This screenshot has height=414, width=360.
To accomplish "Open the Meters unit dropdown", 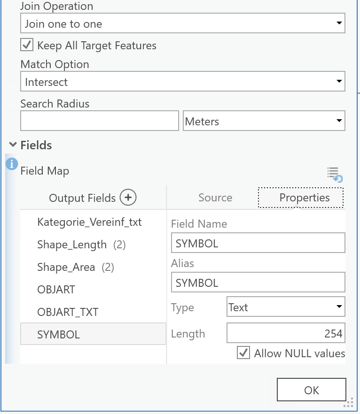I will [x=264, y=121].
